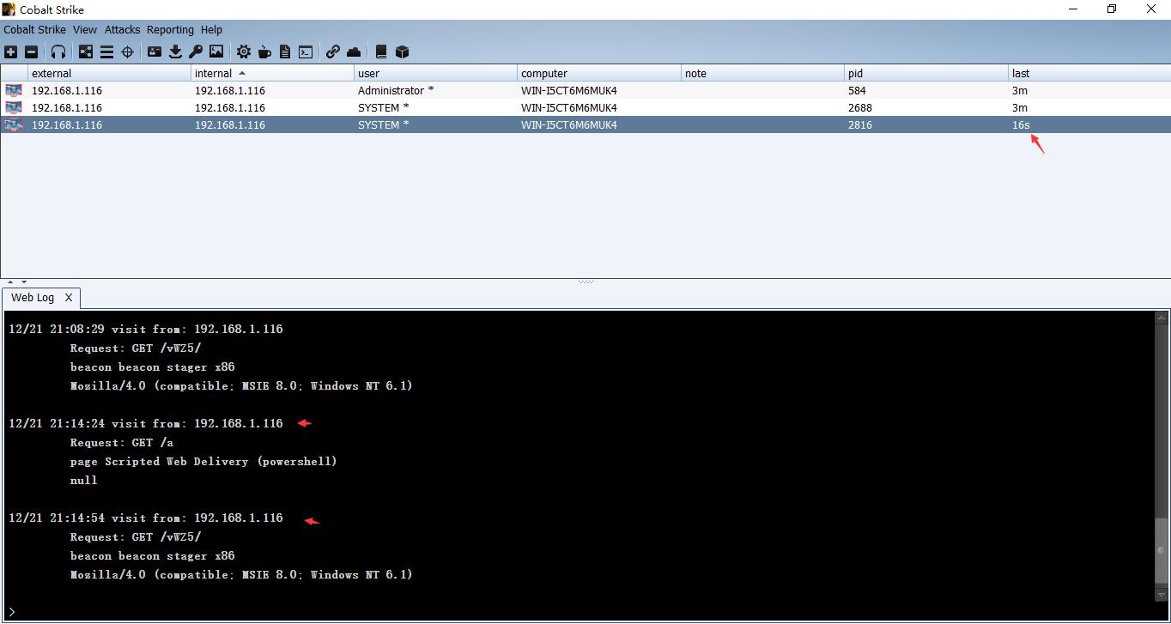The image size is (1171, 624).
Task: Expand the sessions pane with the down splitter arrow
Action: click(24, 282)
